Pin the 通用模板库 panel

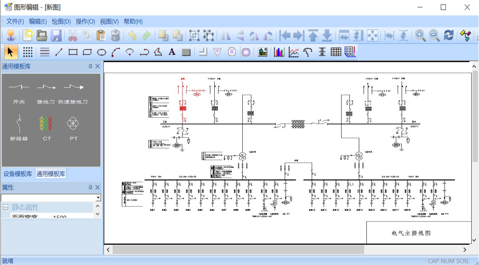tap(90, 67)
